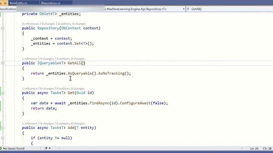
Task: Open '1 reference' CodeLens above Get(Guid id)
Action: (29, 88)
